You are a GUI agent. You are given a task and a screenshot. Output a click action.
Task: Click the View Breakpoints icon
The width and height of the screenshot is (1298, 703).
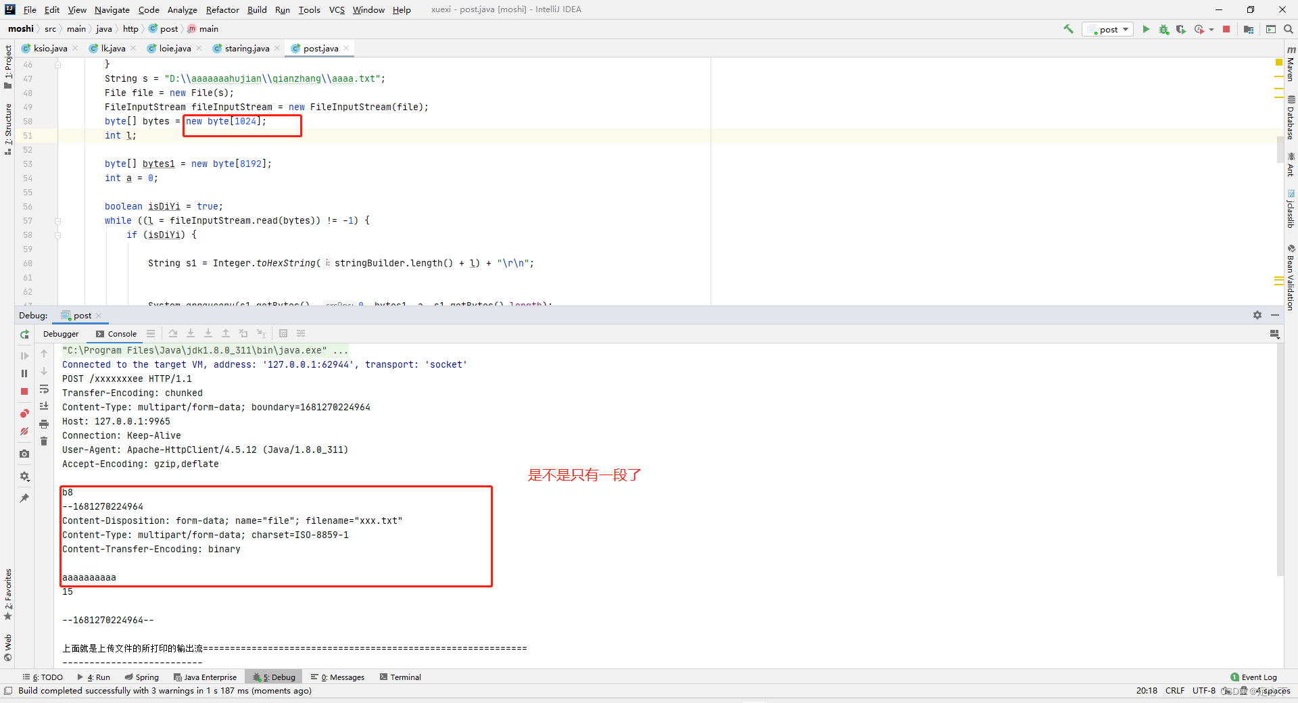pyautogui.click(x=24, y=413)
